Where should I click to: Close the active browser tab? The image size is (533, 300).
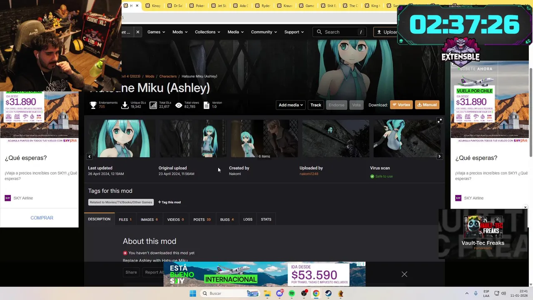[137, 6]
